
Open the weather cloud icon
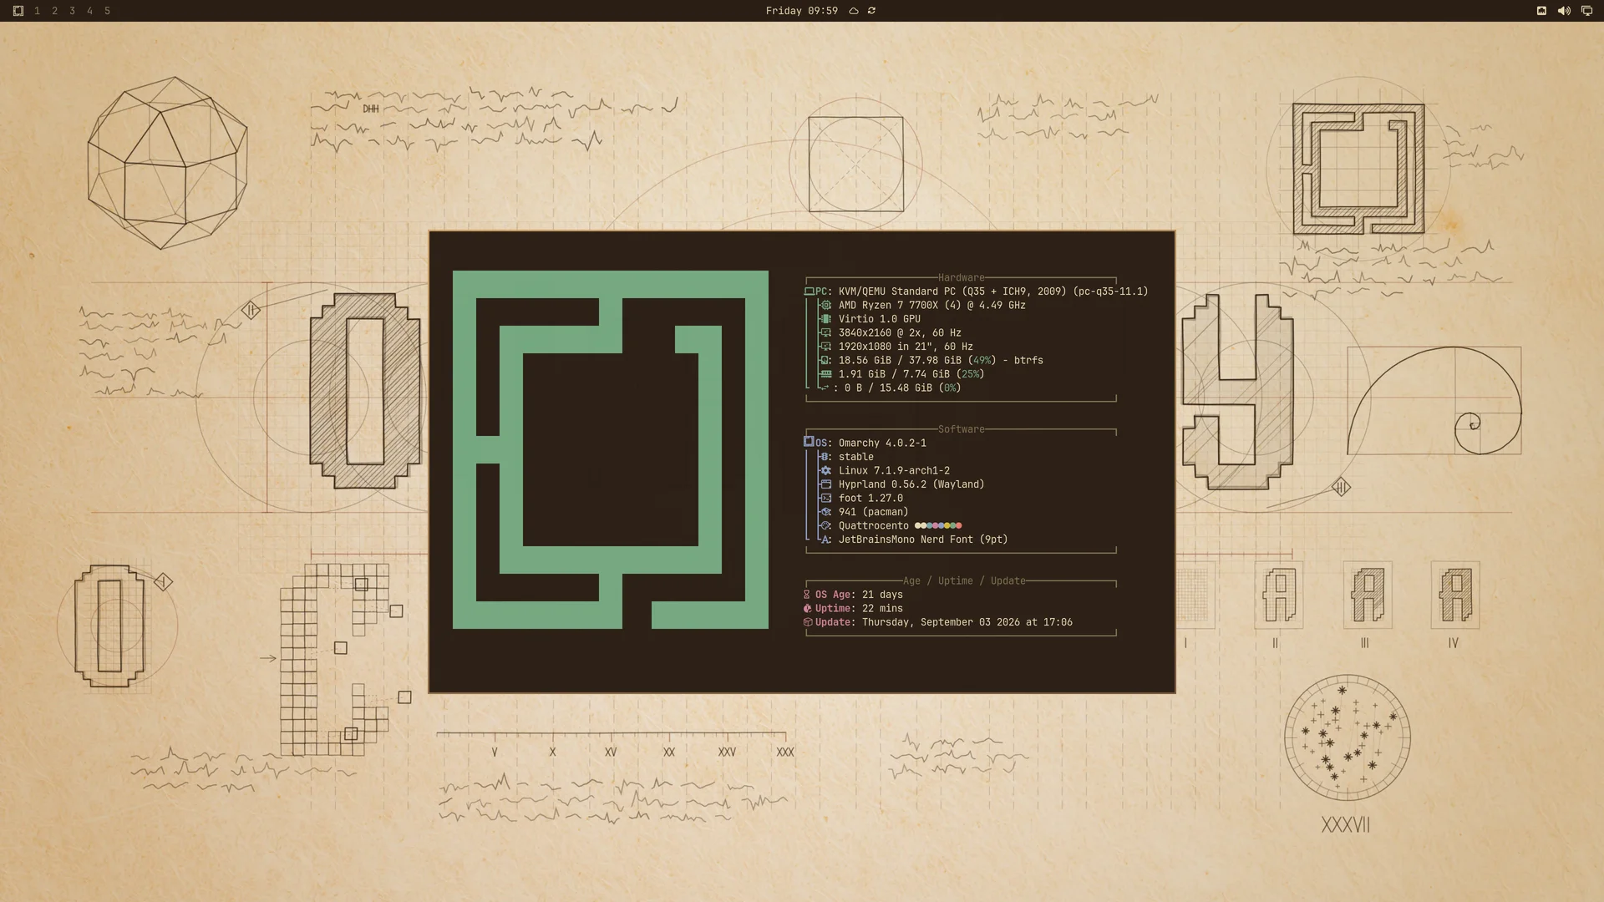(x=854, y=11)
